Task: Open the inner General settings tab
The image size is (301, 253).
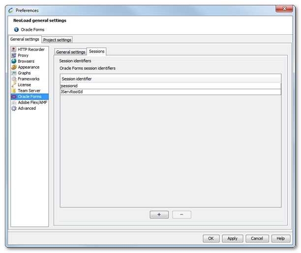Action: tap(70, 52)
